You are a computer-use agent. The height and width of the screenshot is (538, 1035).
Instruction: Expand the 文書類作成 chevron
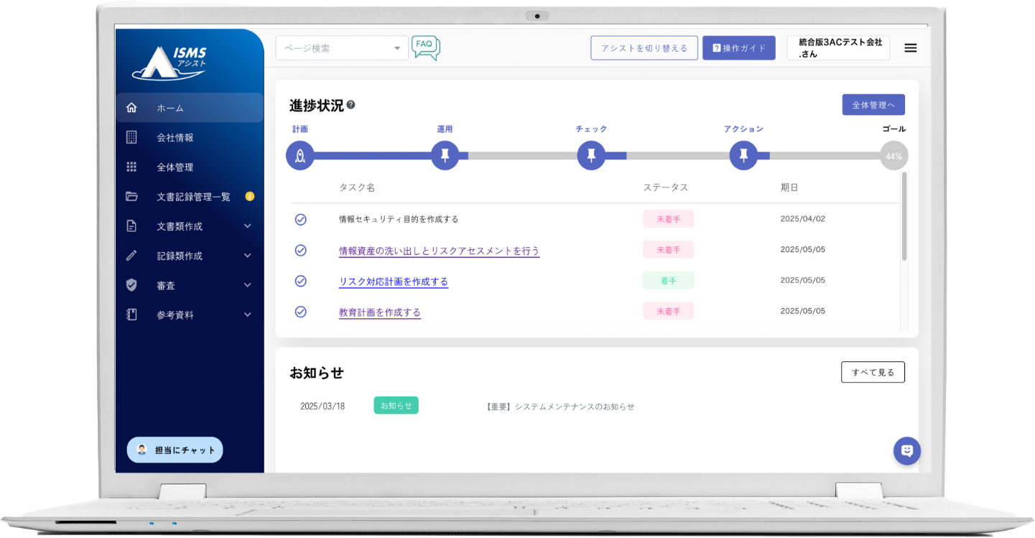[248, 226]
